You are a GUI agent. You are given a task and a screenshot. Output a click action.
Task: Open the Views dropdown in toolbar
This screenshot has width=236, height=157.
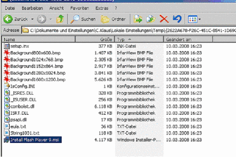coord(194,19)
